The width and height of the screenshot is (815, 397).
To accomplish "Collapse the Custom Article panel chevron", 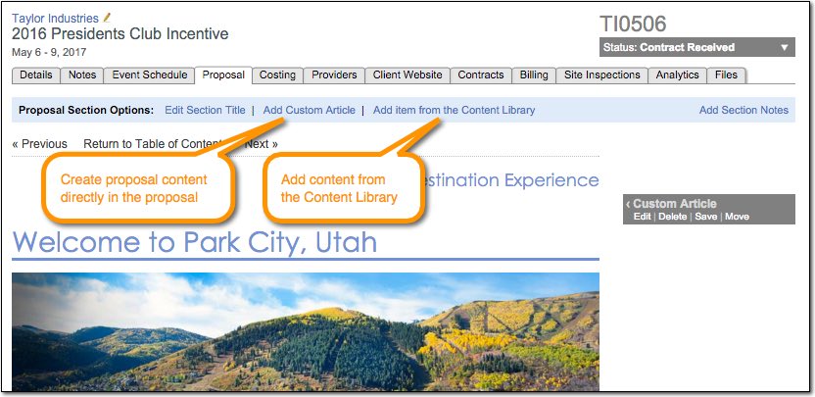I will coord(628,204).
